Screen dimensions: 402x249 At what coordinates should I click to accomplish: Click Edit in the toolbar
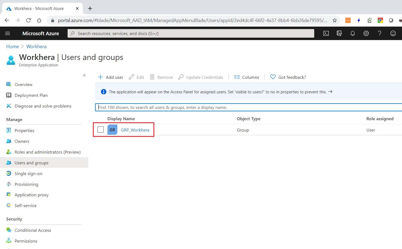(x=136, y=77)
